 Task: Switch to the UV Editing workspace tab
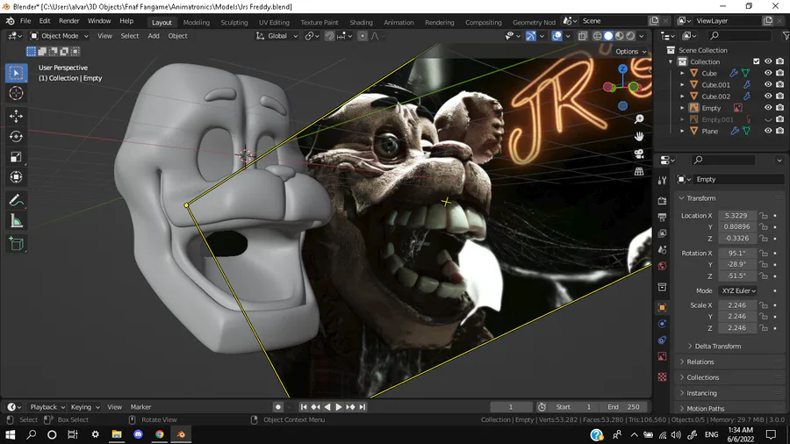(274, 22)
